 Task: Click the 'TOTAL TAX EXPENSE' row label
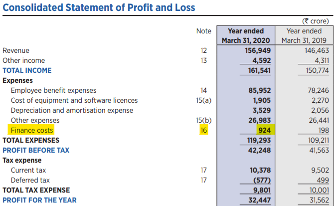[x=36, y=190]
